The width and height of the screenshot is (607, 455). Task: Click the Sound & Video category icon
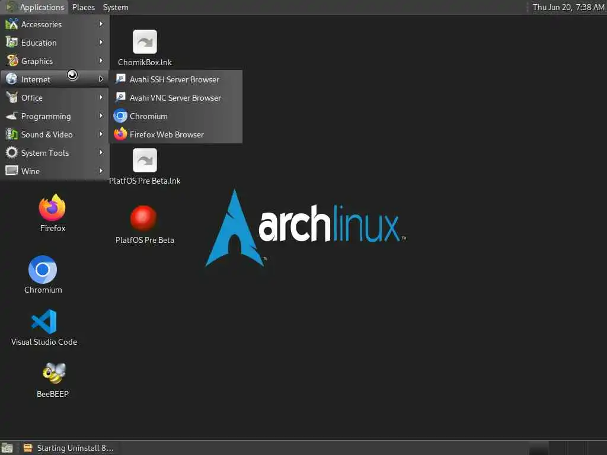(12, 134)
